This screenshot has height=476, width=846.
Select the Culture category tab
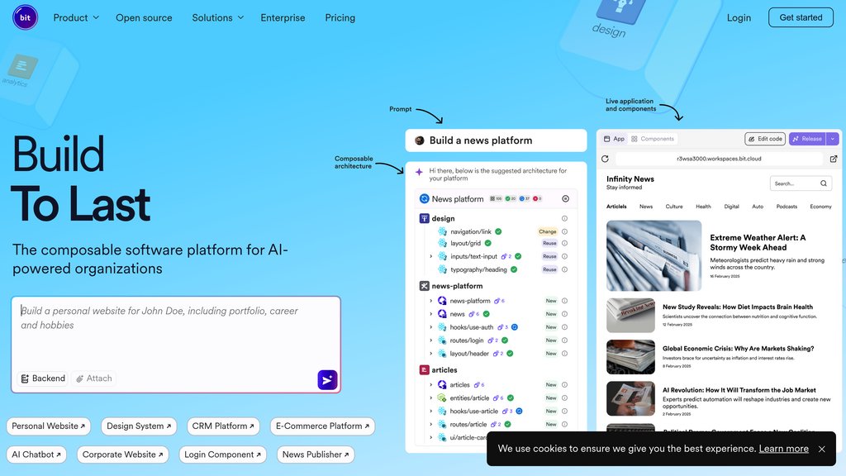pos(674,207)
